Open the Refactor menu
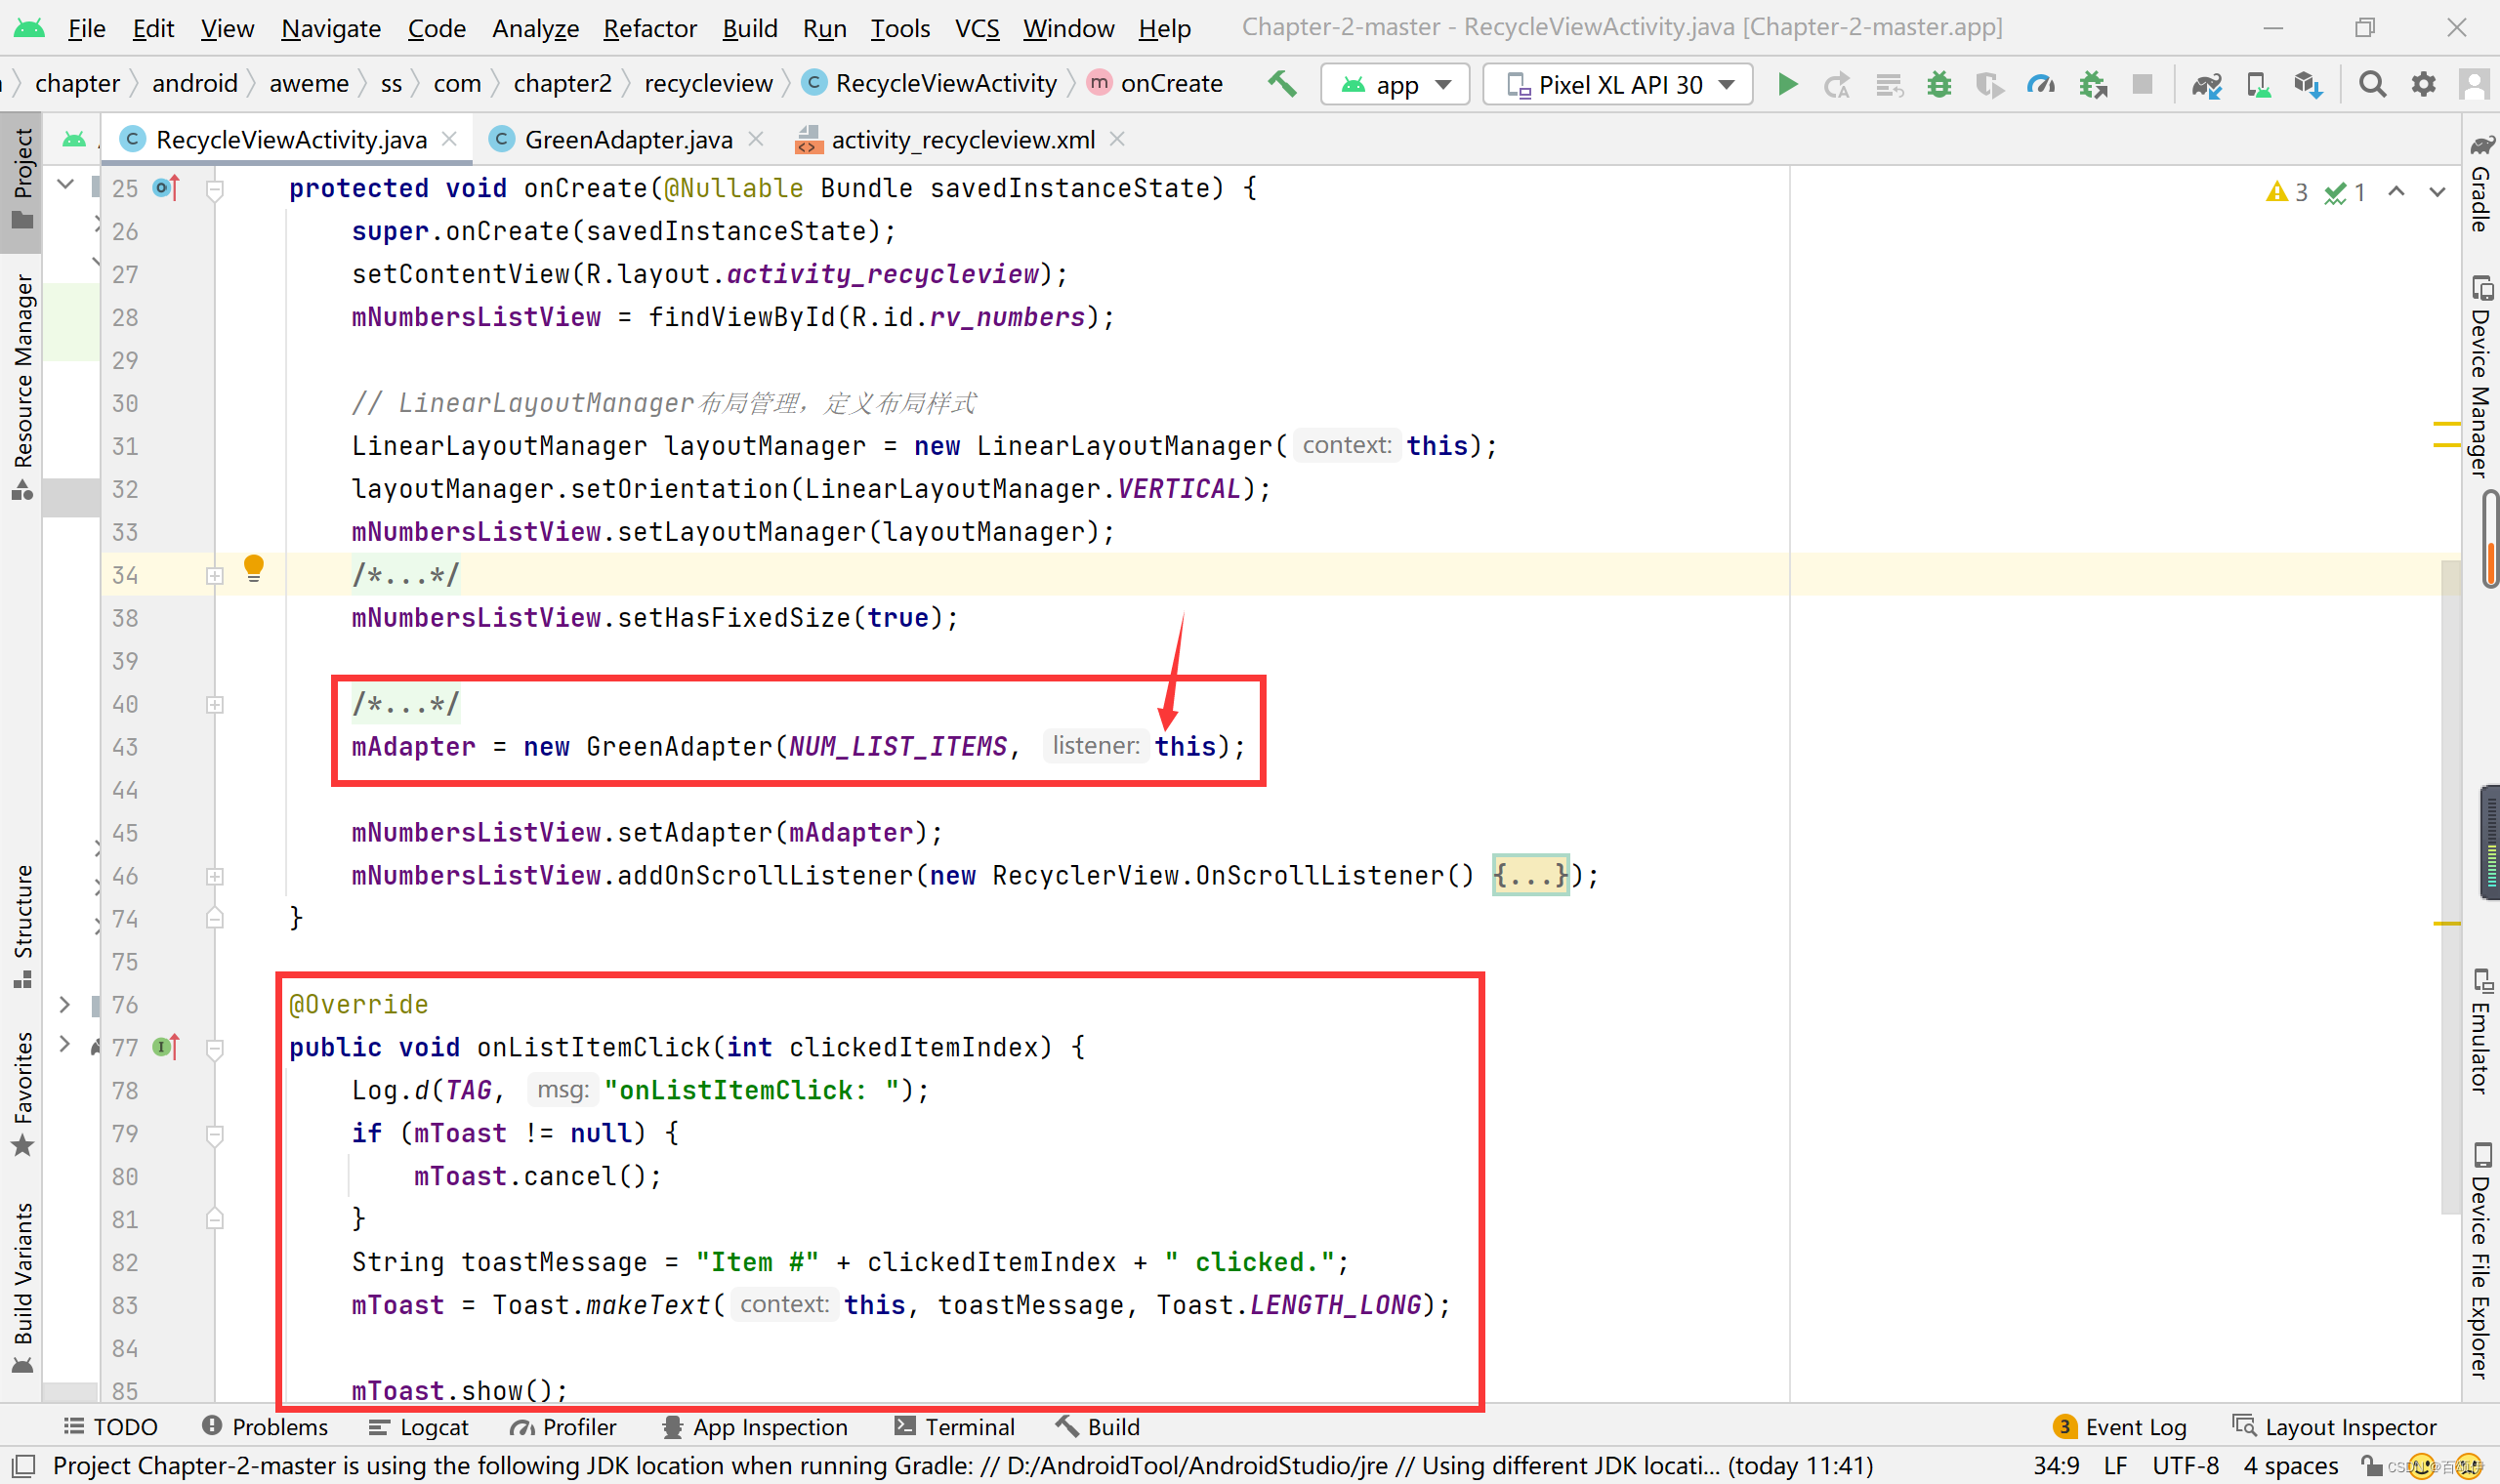 tap(649, 28)
